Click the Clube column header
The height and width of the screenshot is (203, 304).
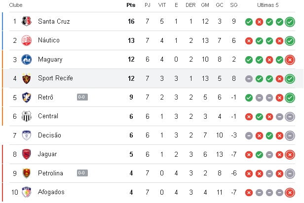[16, 5]
